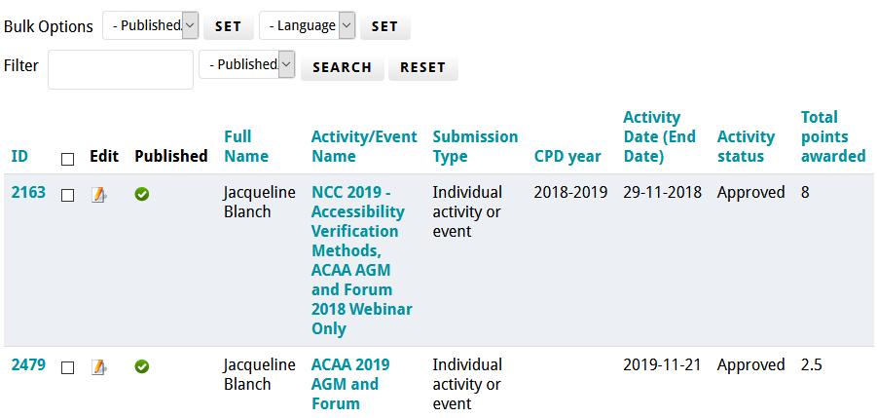Click SET button next to Language dropdown
The width and height of the screenshot is (877, 418).
(x=384, y=26)
